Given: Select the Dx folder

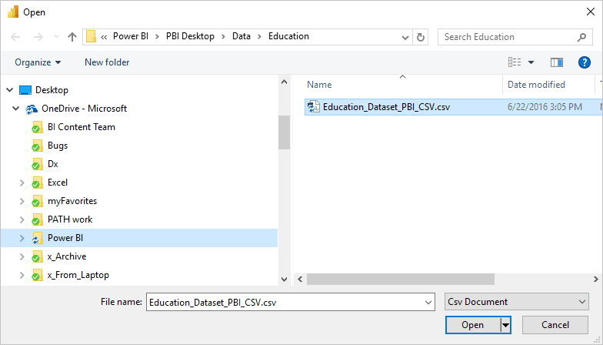Looking at the screenshot, I should 52,164.
